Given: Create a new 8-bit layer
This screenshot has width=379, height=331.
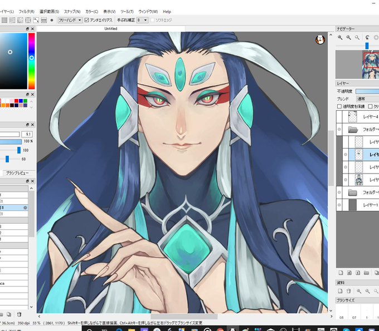Looking at the screenshot, I should click(x=349, y=273).
